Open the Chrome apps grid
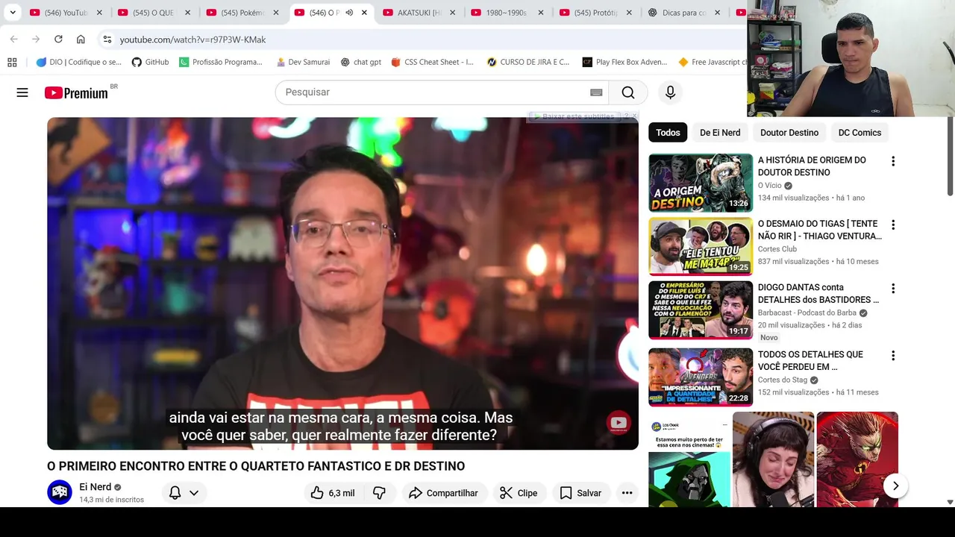The height and width of the screenshot is (537, 955). 12,62
